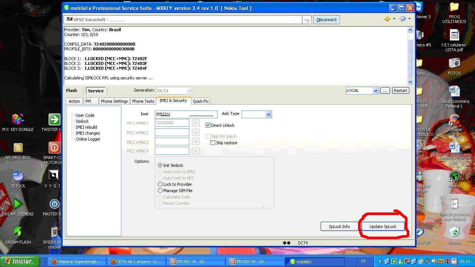Open the Phone Settings tab
The width and height of the screenshot is (475, 267).
(114, 101)
